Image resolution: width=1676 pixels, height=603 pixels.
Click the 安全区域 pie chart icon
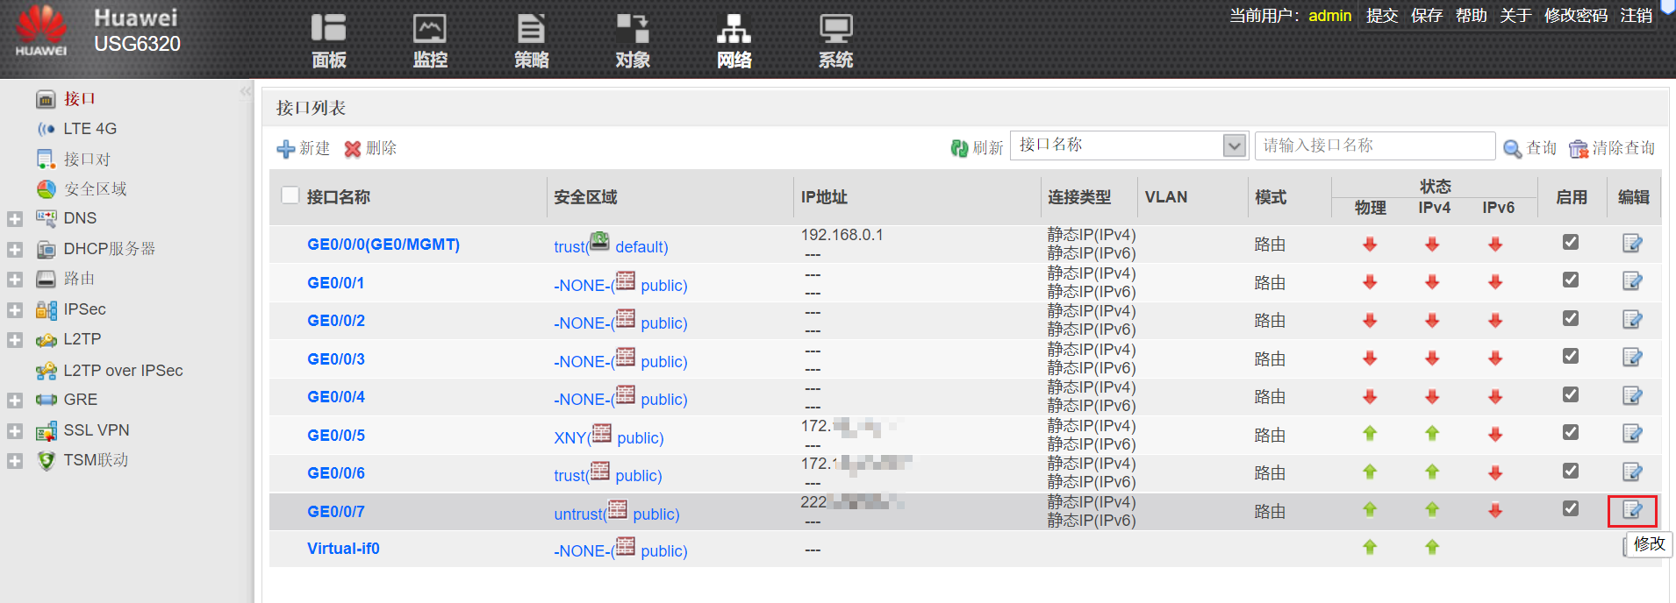[x=46, y=189]
